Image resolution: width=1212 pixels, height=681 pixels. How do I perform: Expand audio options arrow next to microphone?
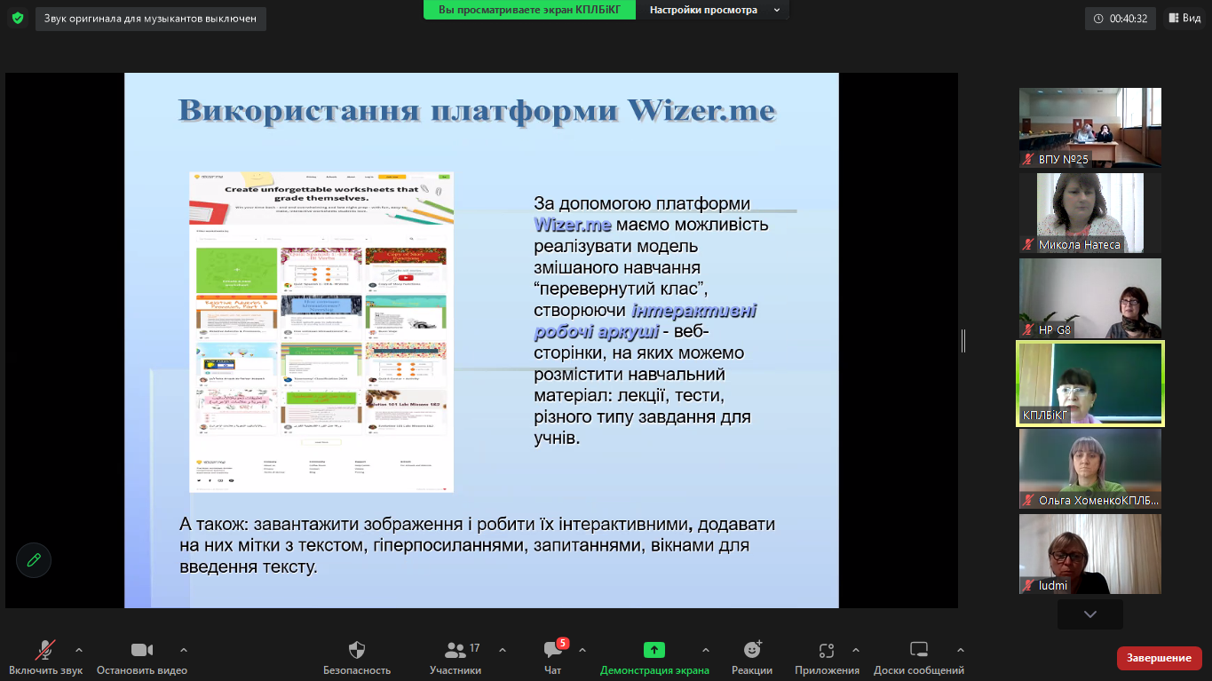click(79, 649)
